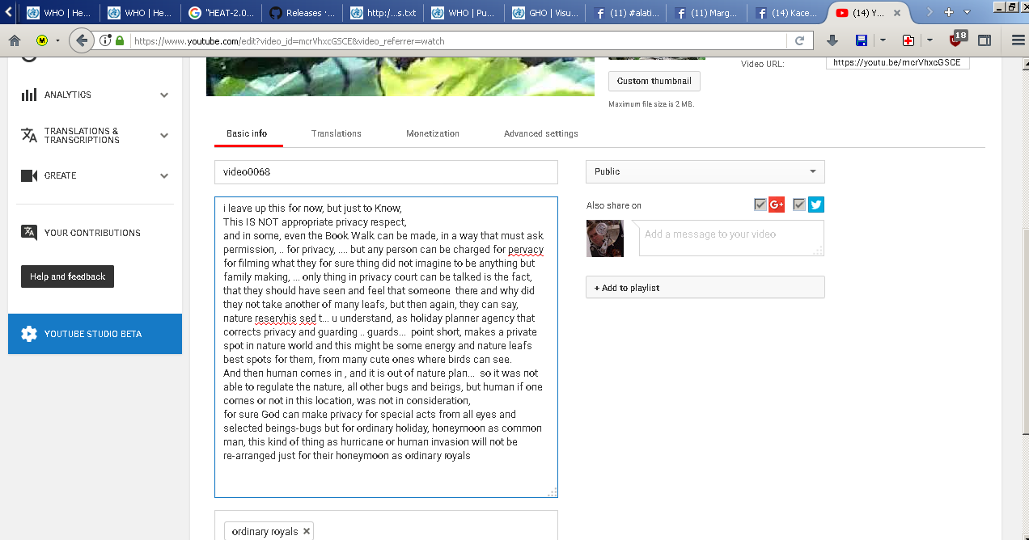Toggle the Twitter share checkbox
Image resolution: width=1029 pixels, height=540 pixels.
pos(799,205)
